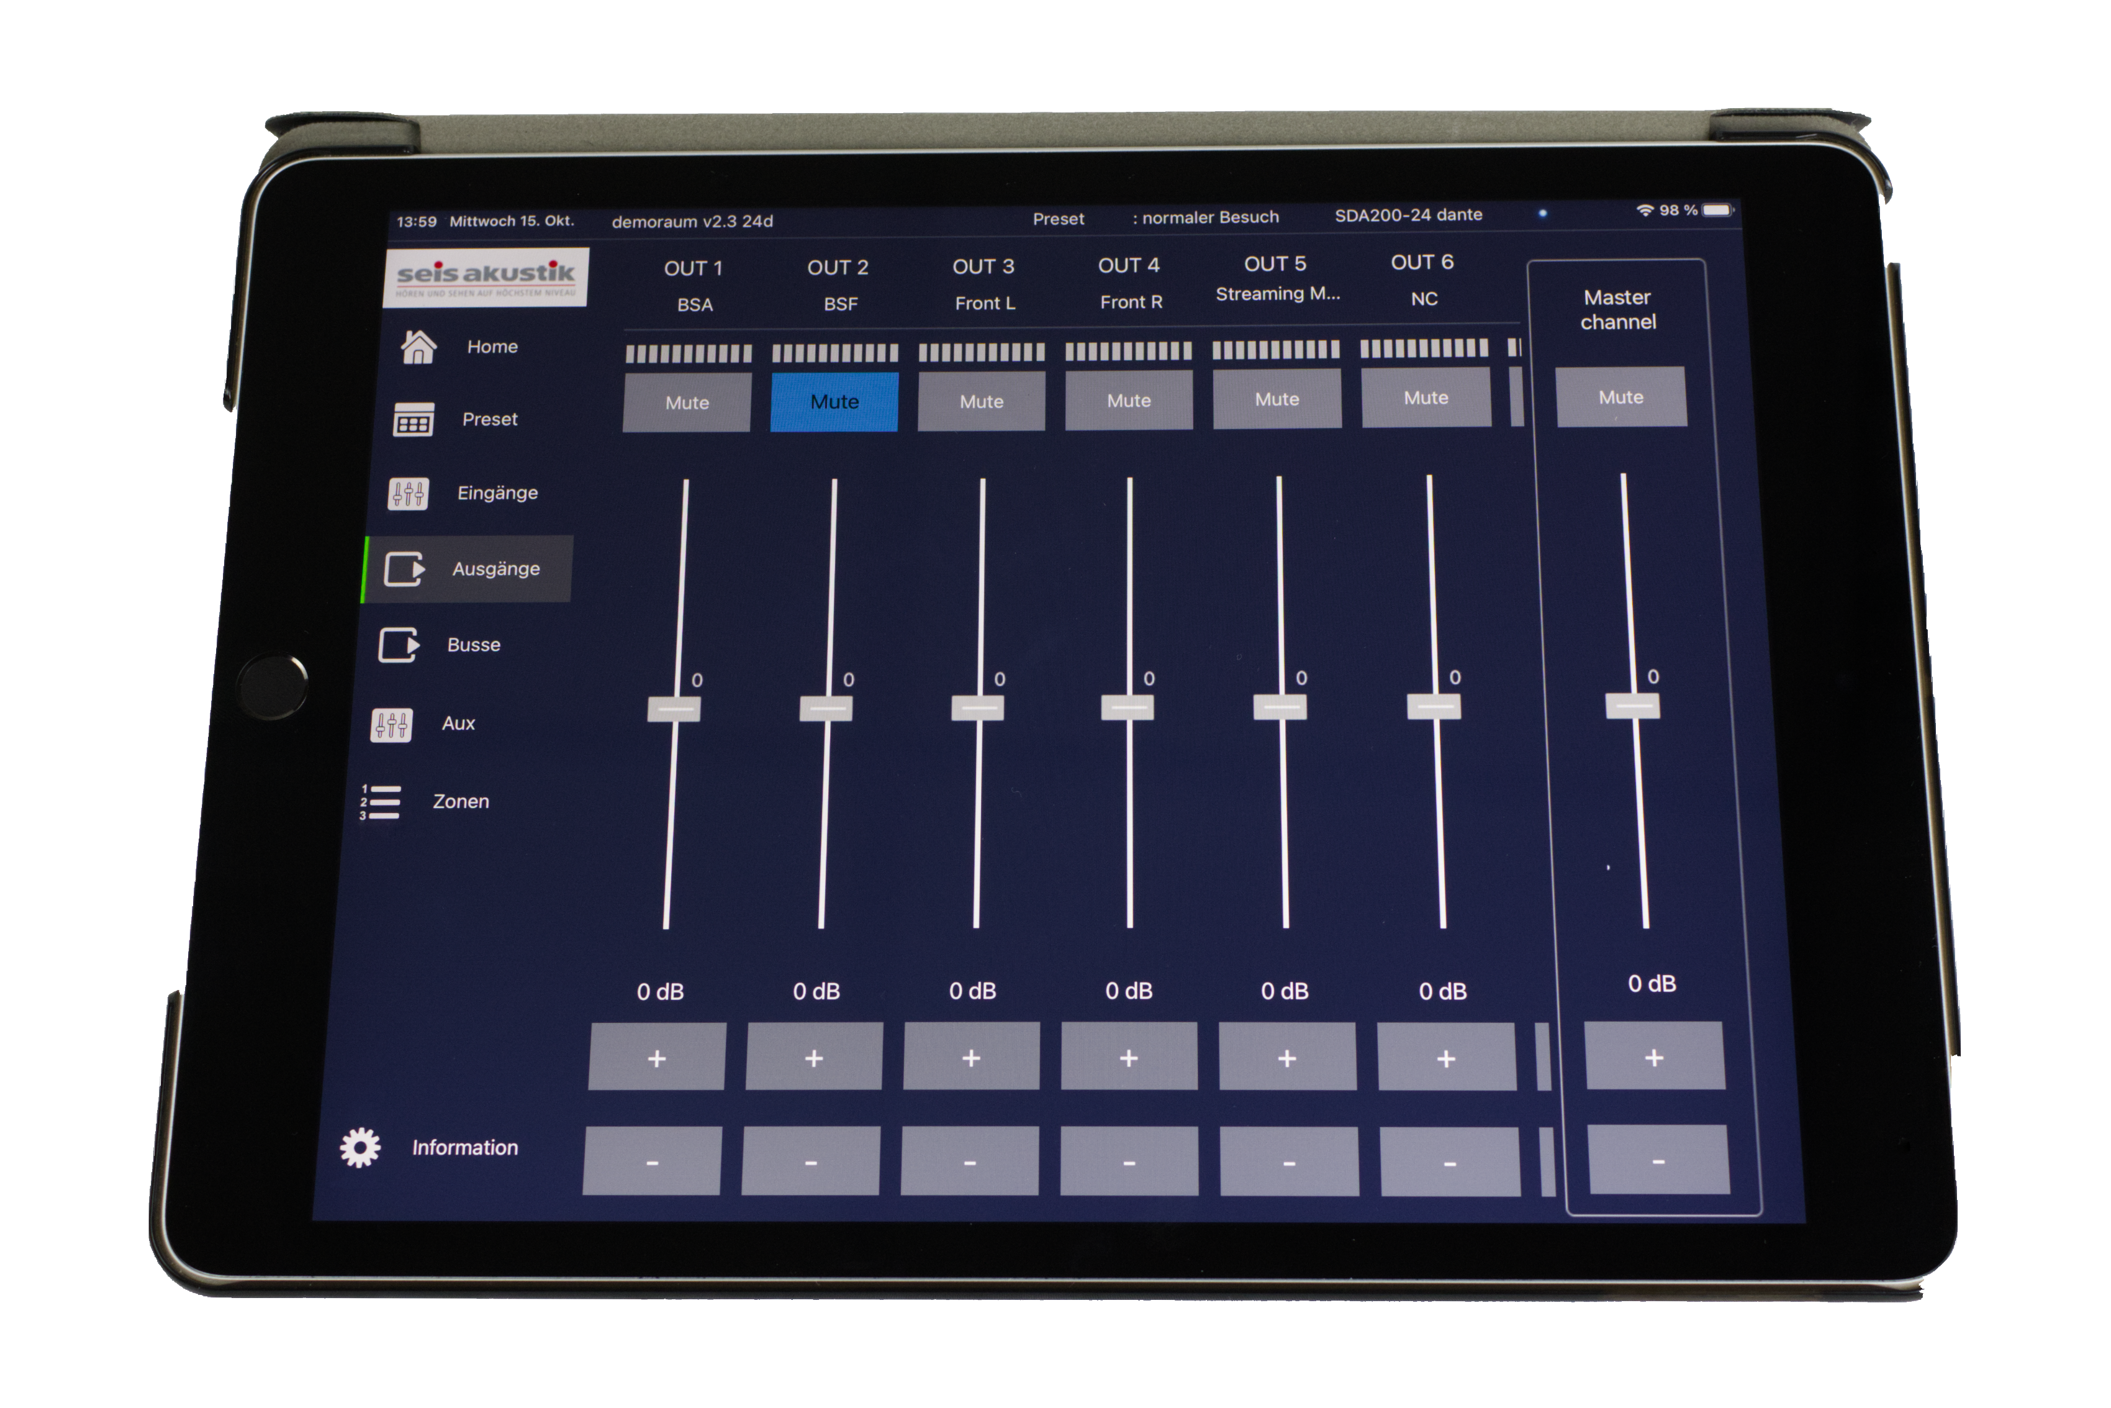Click the seis akustik logo
Viewport: 2111px width, 1408px height.
point(486,278)
